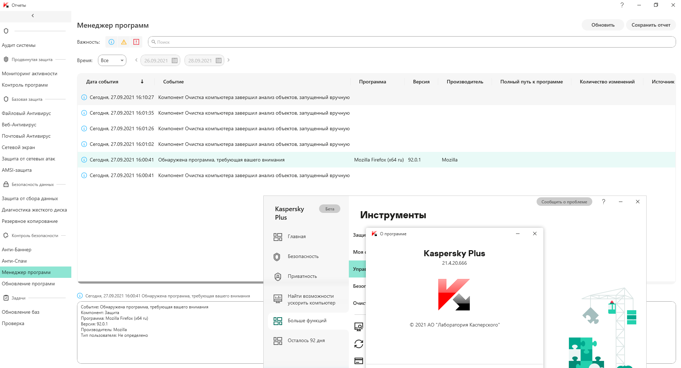Click the Главная dashboard icon
Image resolution: width=681 pixels, height=368 pixels.
pos(278,237)
